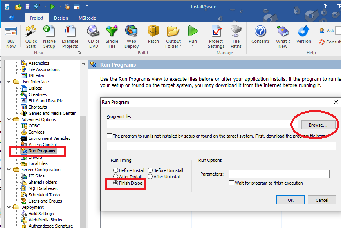Launch the Quick Start wizard
This screenshot has height=228, width=341.
31,37
